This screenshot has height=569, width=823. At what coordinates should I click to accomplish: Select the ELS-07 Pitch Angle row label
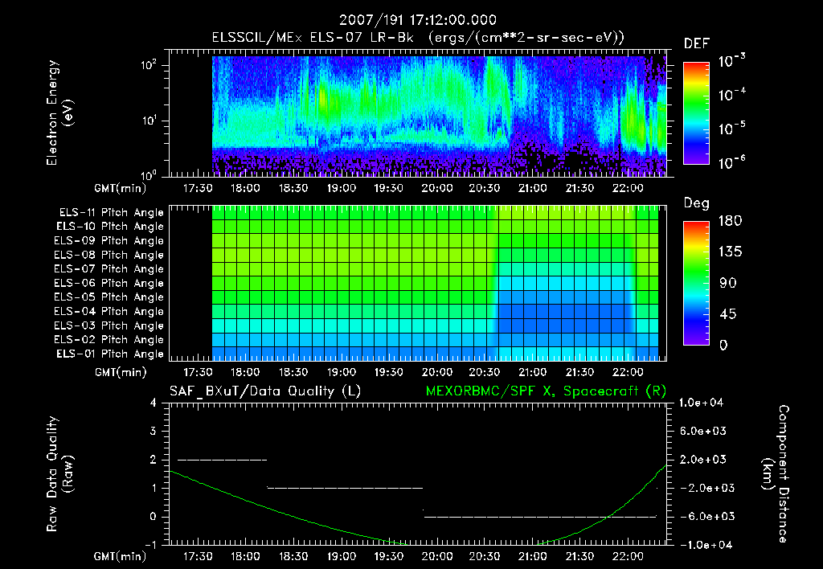109,268
